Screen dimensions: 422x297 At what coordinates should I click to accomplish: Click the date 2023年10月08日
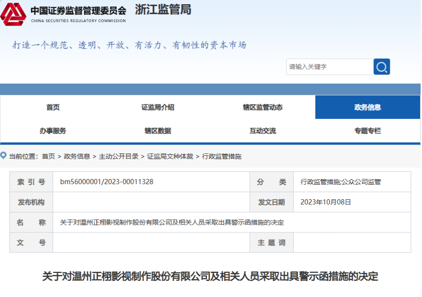326,202
